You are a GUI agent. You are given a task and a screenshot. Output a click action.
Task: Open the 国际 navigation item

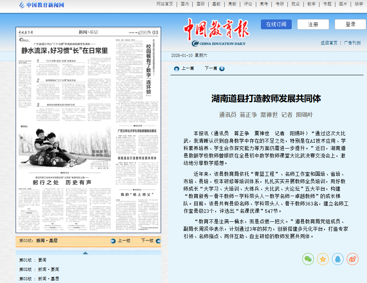pos(200,4)
